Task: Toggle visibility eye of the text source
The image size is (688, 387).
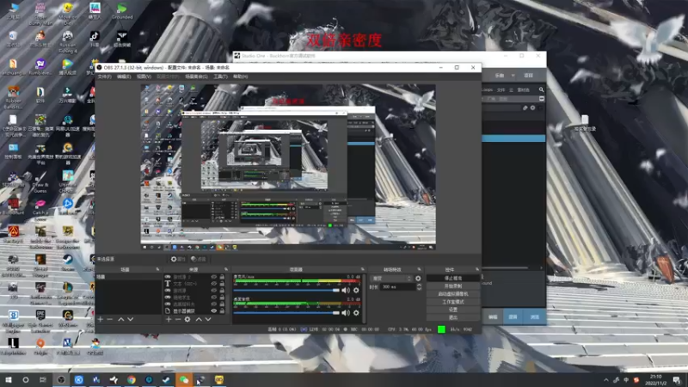Action: pyautogui.click(x=214, y=284)
